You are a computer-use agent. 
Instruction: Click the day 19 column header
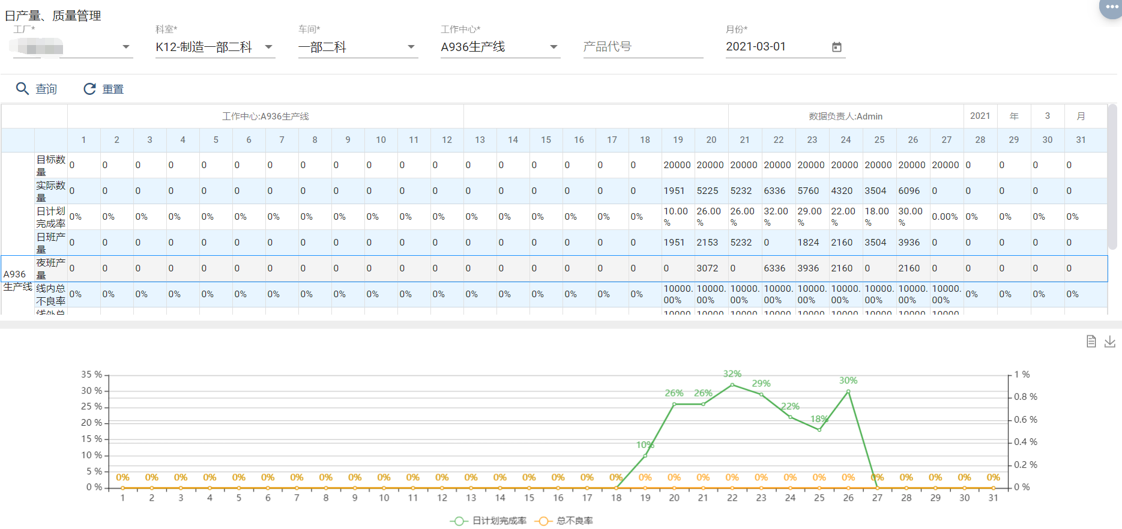point(678,140)
